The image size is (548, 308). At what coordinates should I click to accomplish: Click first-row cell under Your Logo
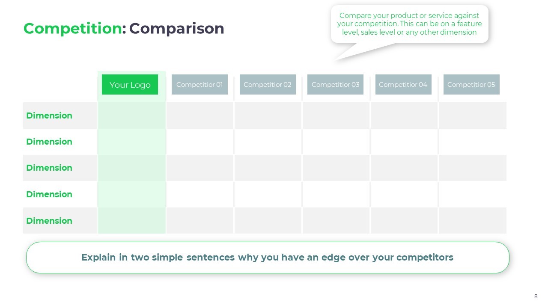point(132,115)
